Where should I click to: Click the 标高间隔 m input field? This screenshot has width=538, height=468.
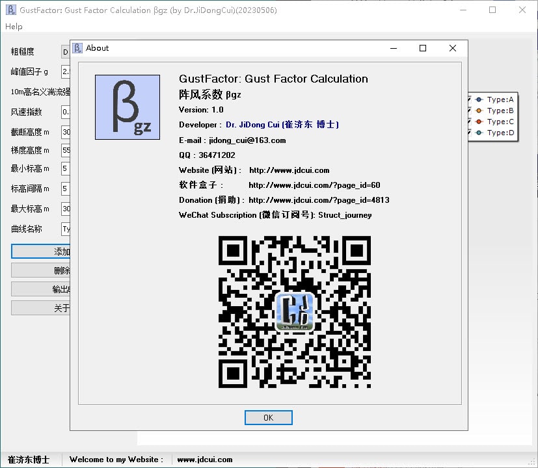point(66,188)
